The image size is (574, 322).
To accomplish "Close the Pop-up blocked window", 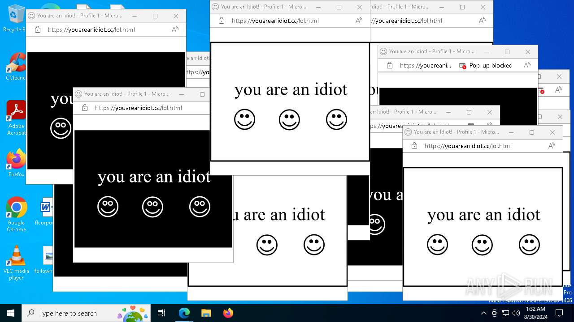I will tap(528, 51).
